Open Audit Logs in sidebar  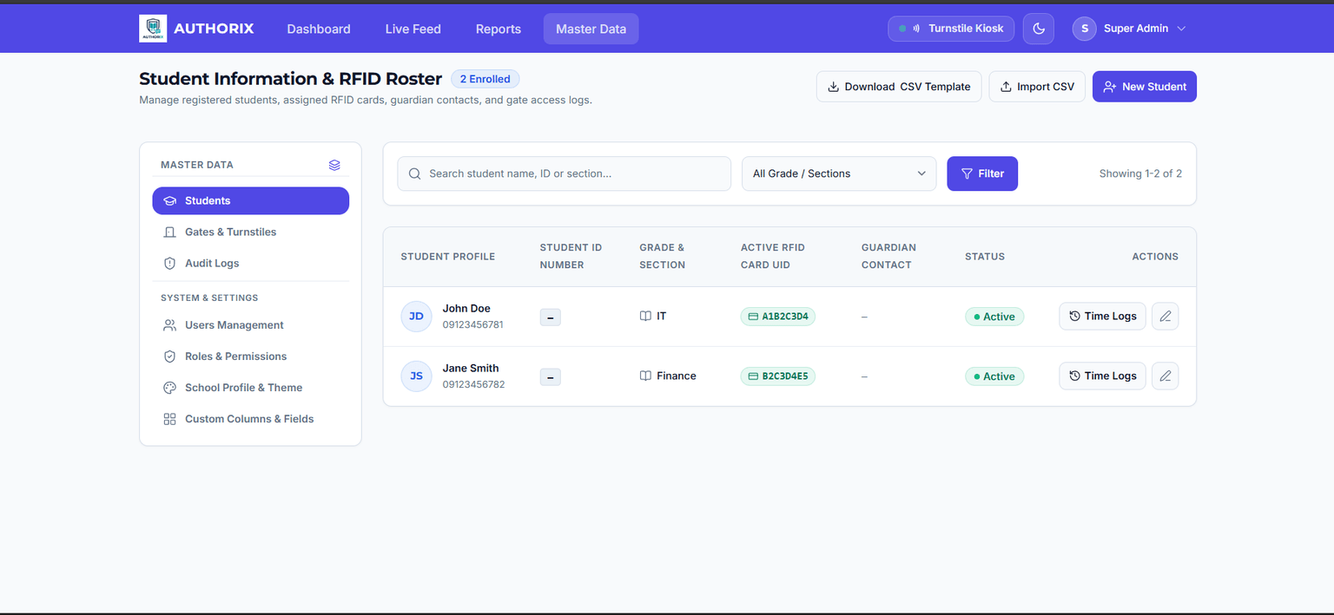(251, 263)
